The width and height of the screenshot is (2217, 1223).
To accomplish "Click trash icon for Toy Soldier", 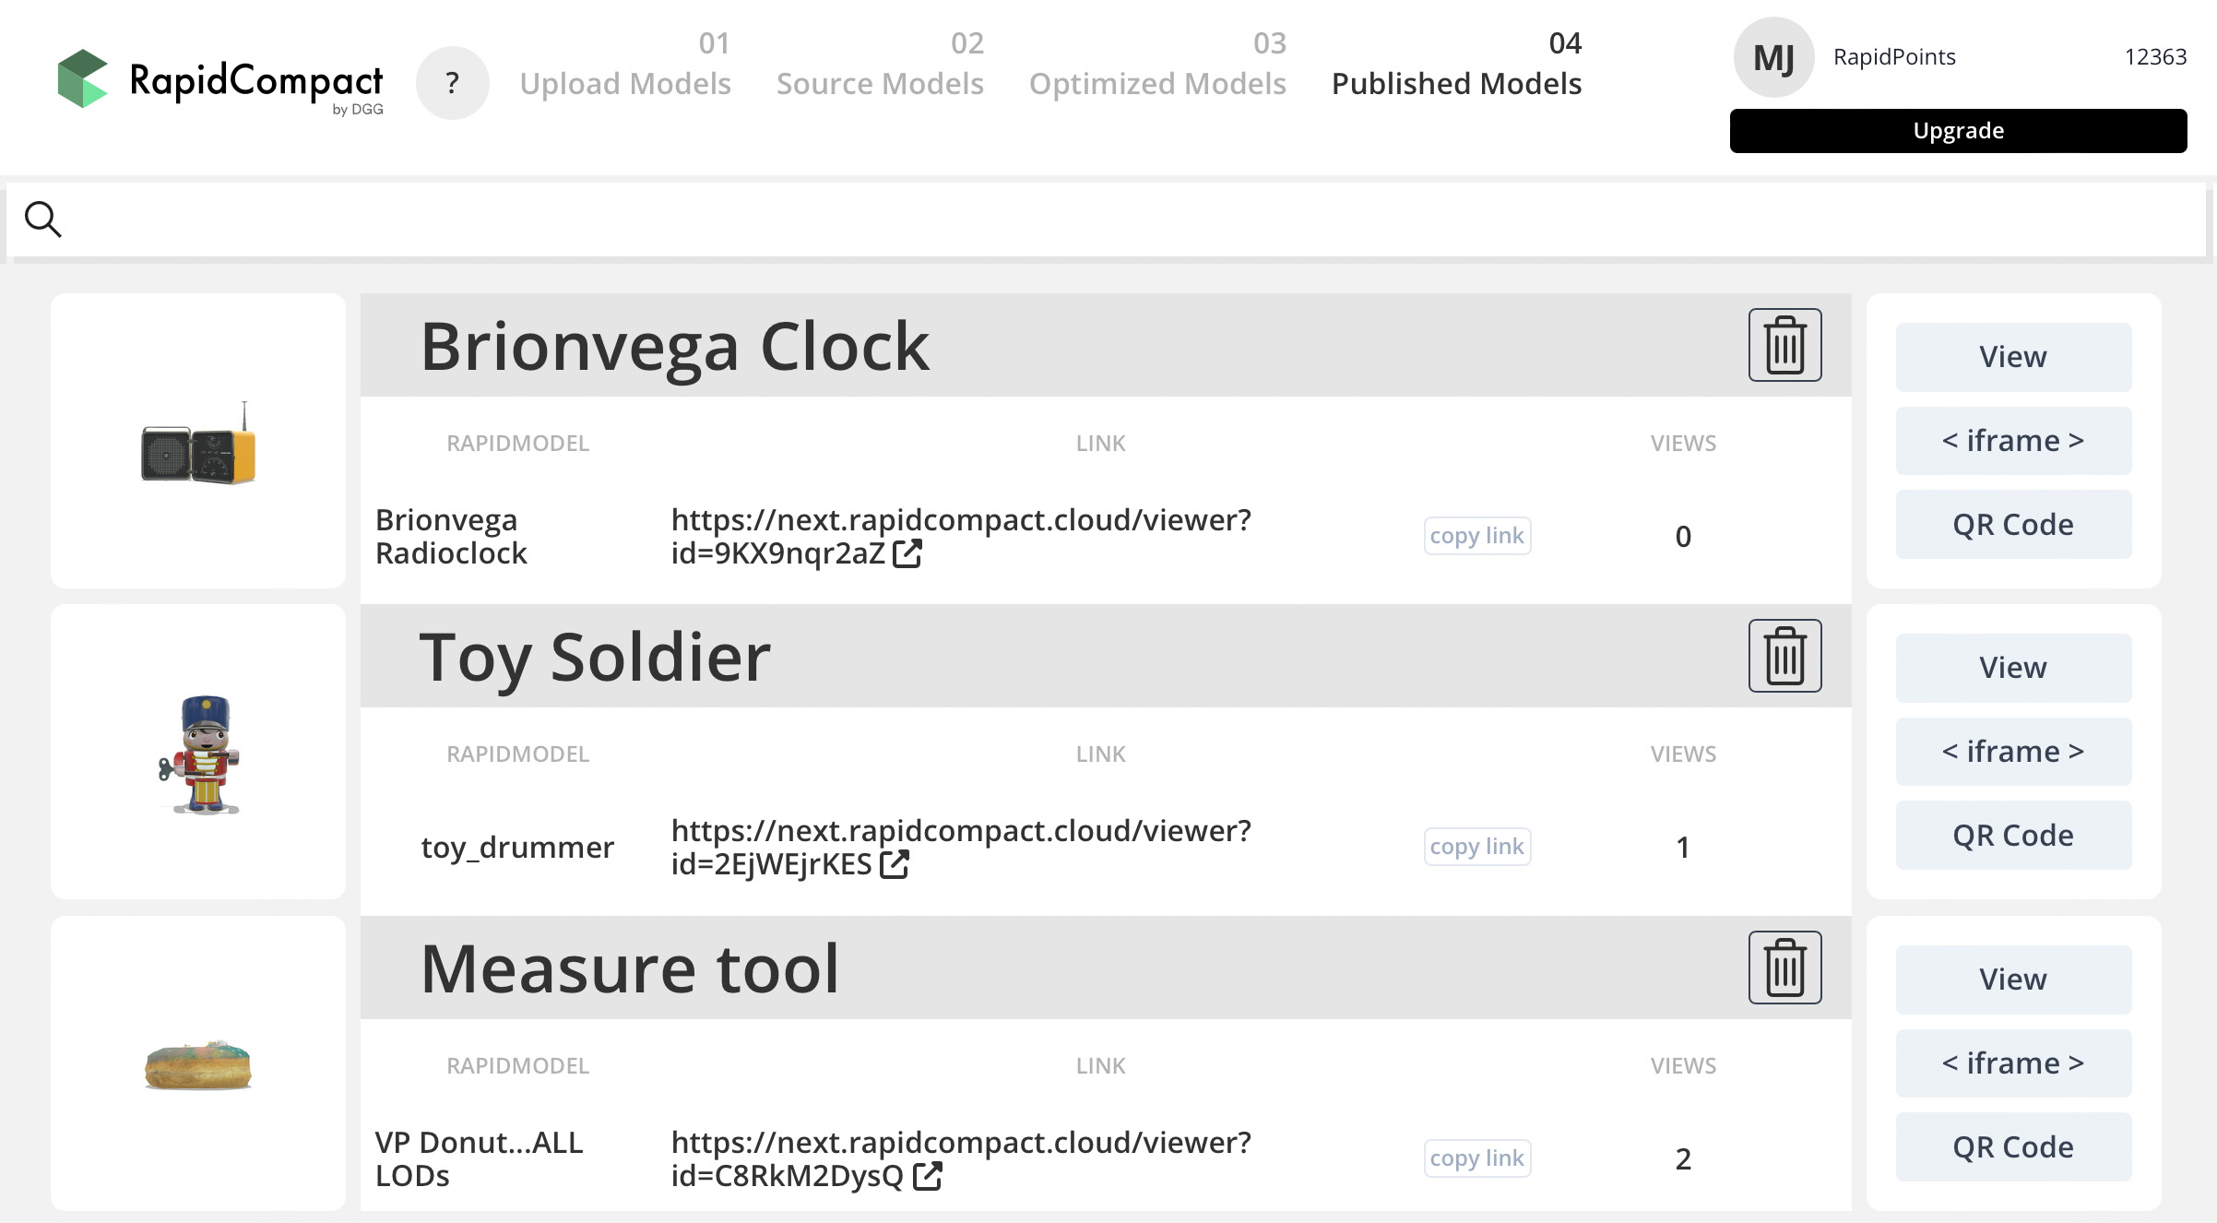I will click(x=1784, y=656).
